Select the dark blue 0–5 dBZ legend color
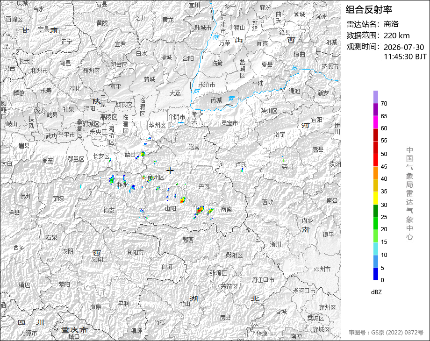This screenshot has width=430, height=341. (x=376, y=274)
